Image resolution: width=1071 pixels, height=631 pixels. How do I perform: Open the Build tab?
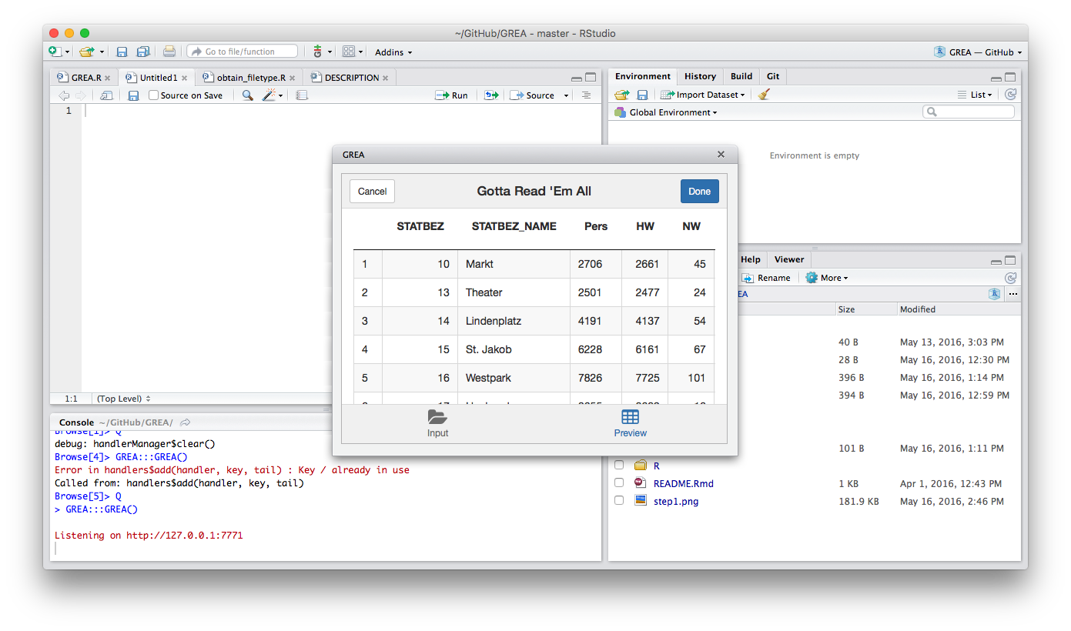tap(741, 76)
